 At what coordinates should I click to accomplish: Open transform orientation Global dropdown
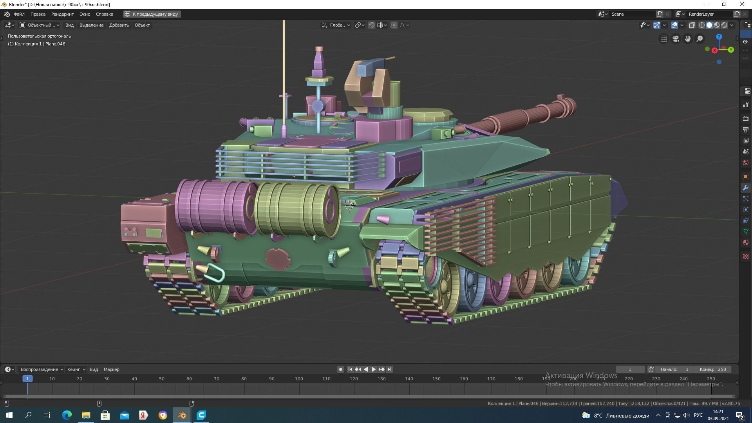(336, 25)
